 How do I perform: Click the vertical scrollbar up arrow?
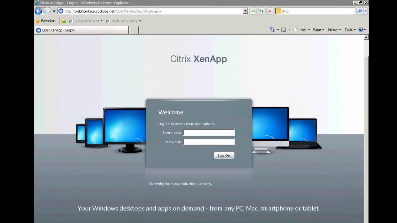[366, 37]
